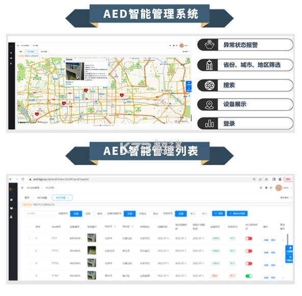Viewport: 302px width, 296px height.
Task: Click the blue search button above the table
Action: [x=218, y=213]
